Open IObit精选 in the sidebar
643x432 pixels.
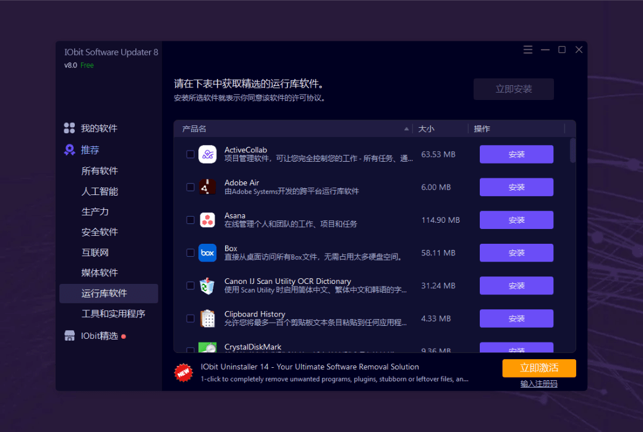click(100, 336)
